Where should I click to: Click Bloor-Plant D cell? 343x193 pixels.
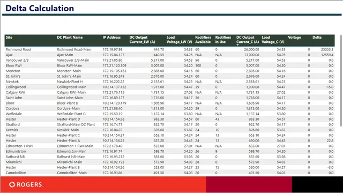pos(68,103)
